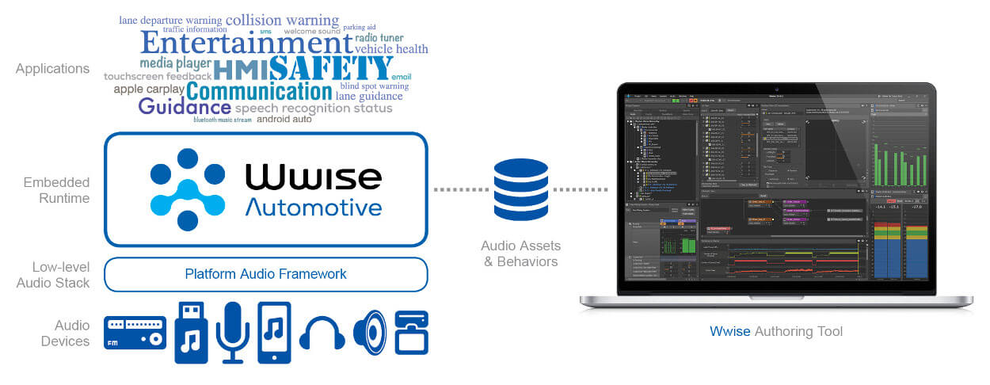
Task: Click 'android auto' in word cloud
Action: 285,120
